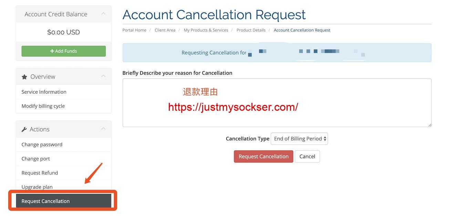Click the cancellation reason text box
This screenshot has height=216, width=467.
click(277, 103)
